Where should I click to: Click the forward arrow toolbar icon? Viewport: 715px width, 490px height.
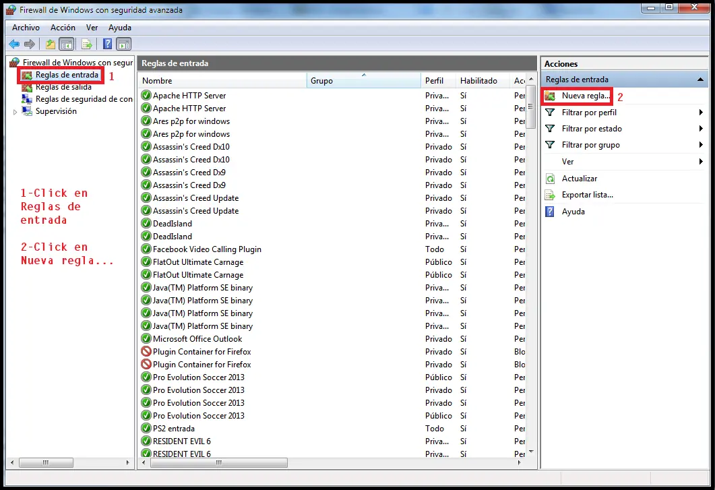tap(30, 44)
